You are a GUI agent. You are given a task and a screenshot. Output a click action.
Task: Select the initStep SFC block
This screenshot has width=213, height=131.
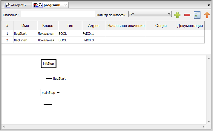coord(49,64)
